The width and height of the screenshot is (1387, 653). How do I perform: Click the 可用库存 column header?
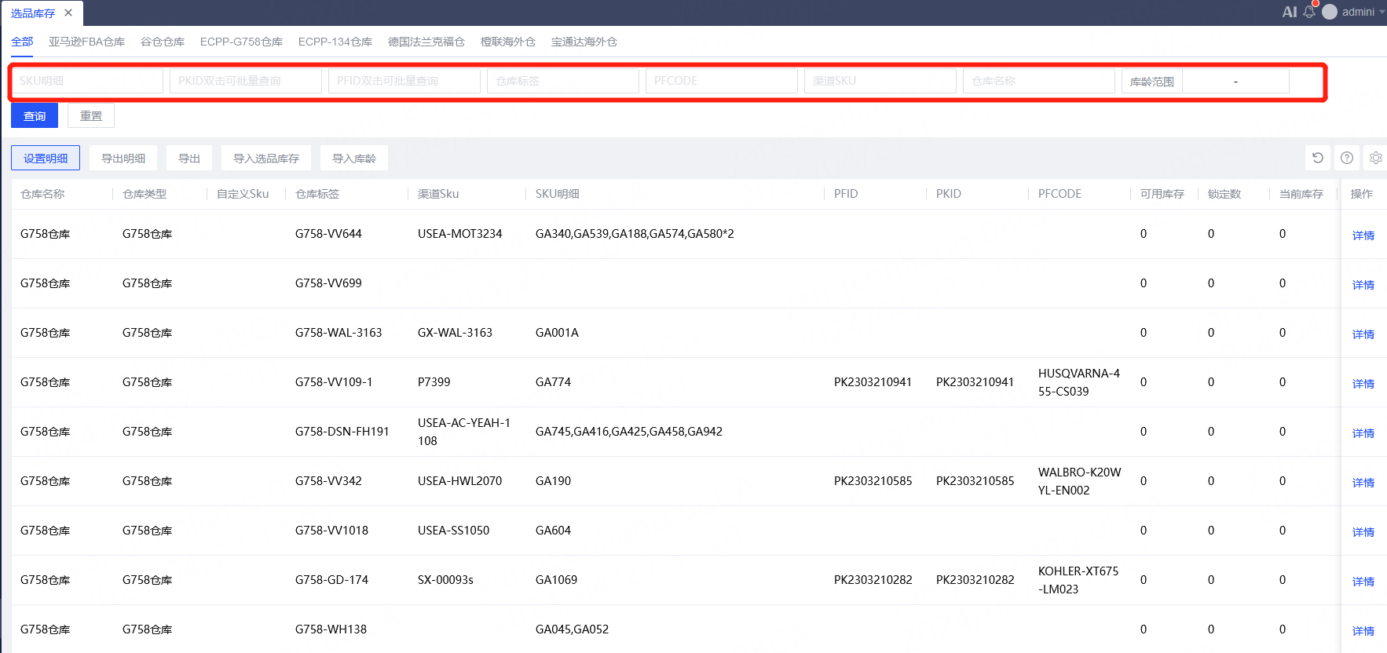pyautogui.click(x=1162, y=194)
